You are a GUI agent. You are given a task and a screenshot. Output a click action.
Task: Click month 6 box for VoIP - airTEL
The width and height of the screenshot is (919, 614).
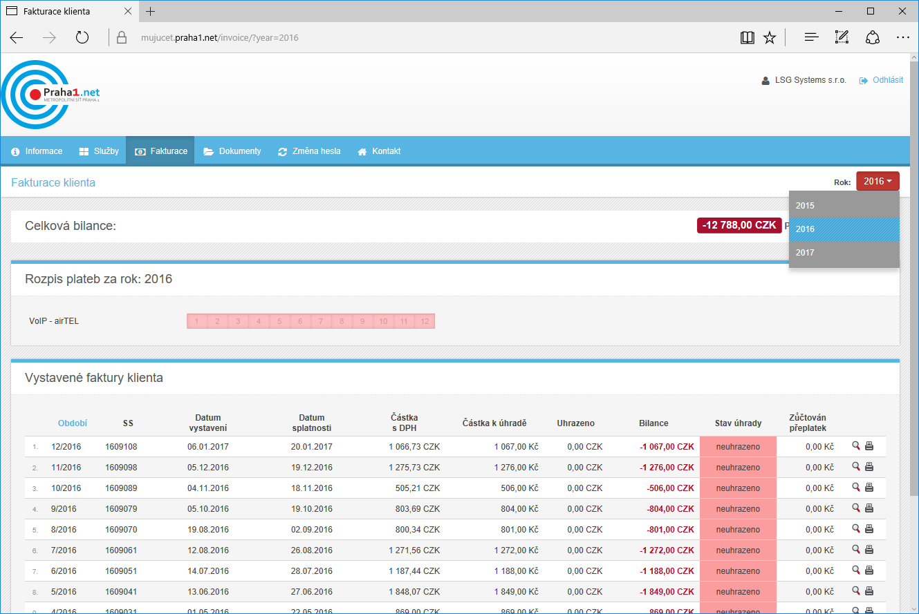300,321
